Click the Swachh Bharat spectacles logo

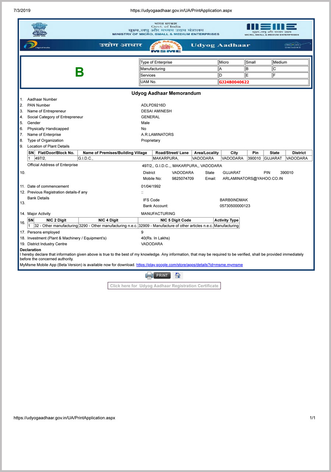click(292, 45)
